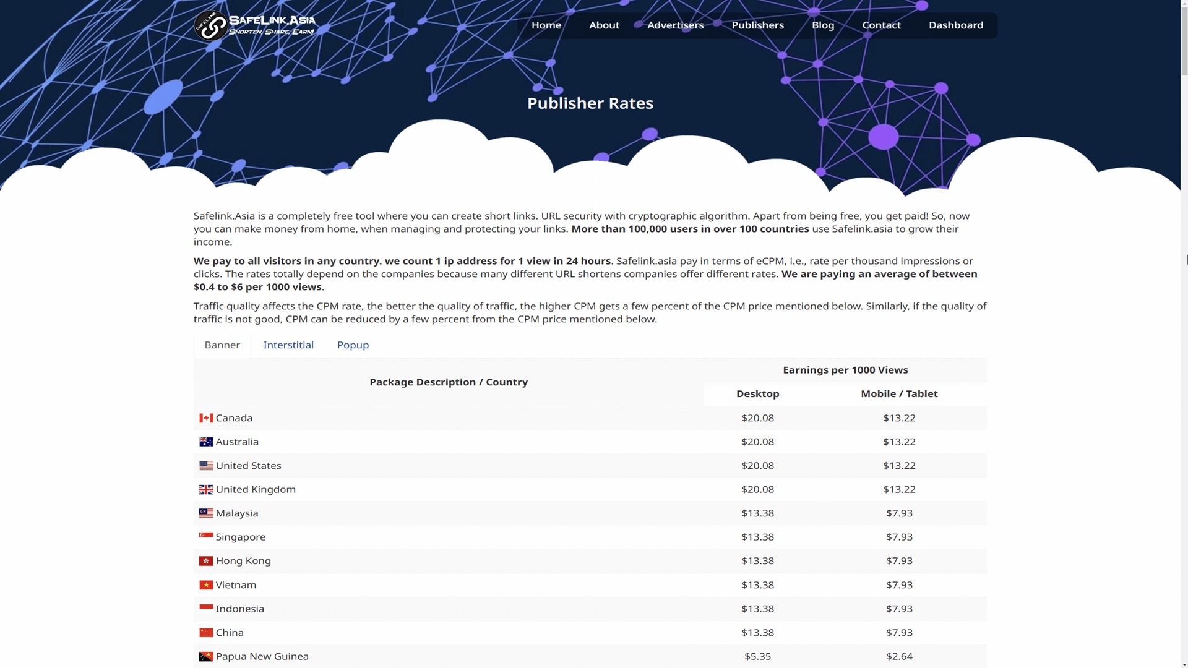Select the China flag icon

click(205, 632)
